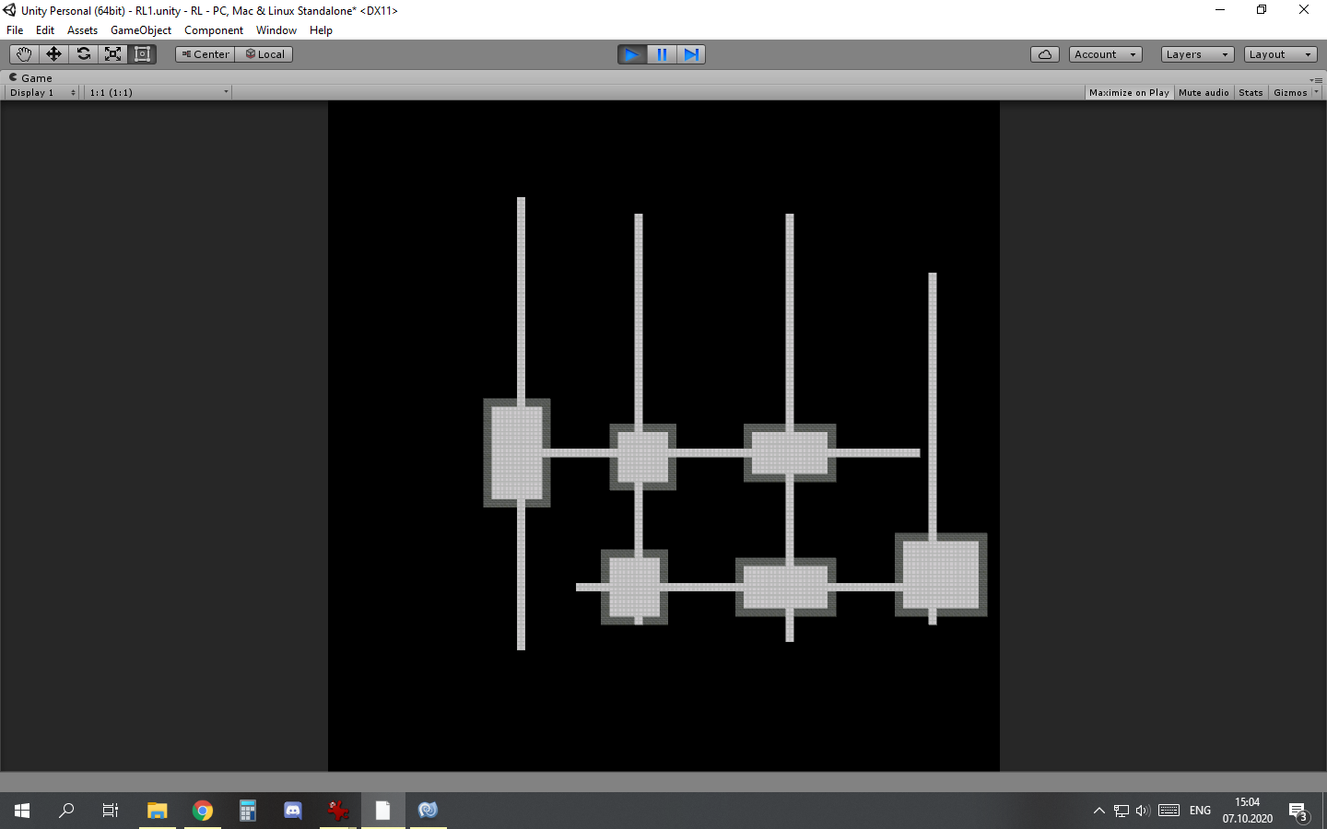
Task: Open Windows Search from the taskbar
Action: coord(66,811)
